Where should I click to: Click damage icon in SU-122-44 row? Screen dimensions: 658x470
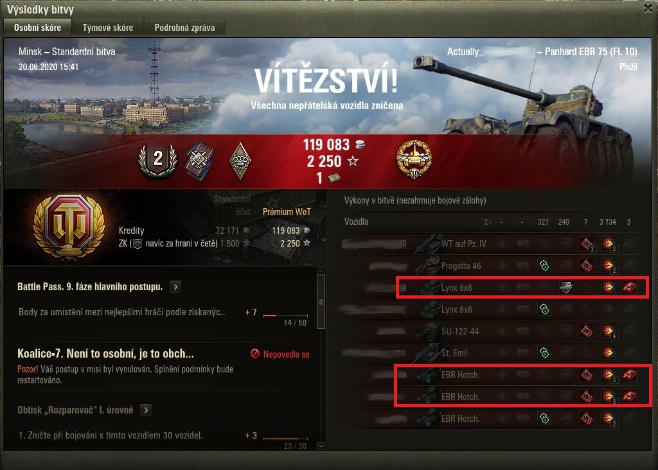[608, 331]
